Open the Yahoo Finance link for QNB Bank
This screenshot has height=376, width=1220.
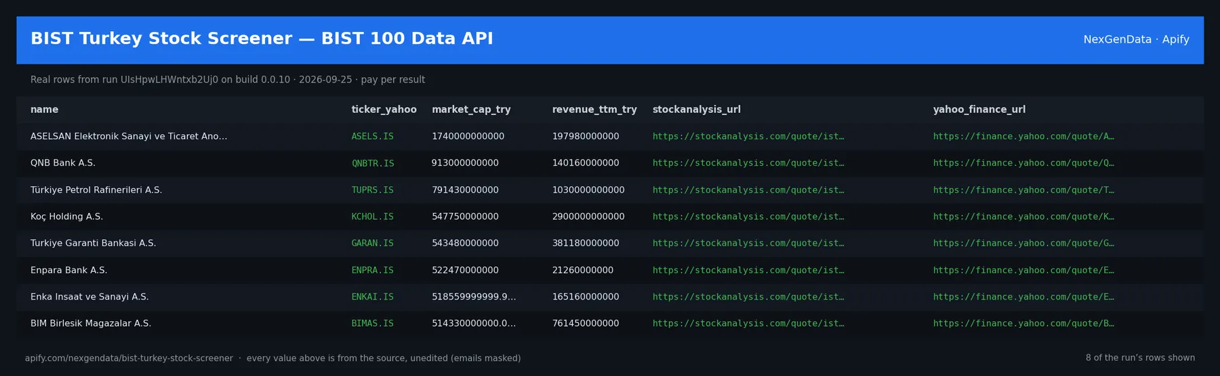(1023, 163)
